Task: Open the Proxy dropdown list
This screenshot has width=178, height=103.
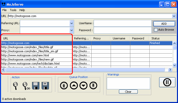Action: click(72, 30)
